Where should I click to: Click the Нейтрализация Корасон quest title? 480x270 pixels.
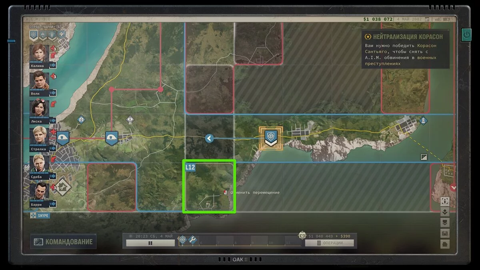pos(408,37)
